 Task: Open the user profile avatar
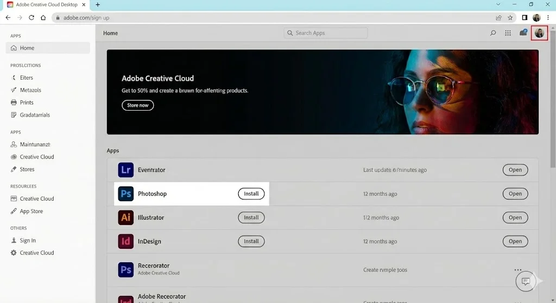point(539,33)
